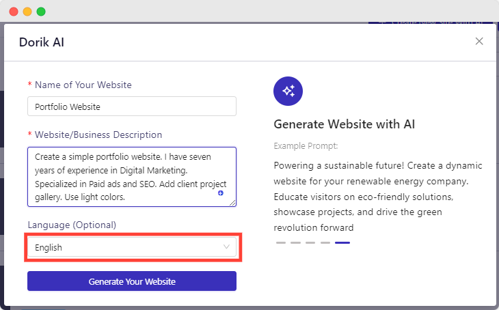Click the 'Website/Business Description' label
Viewport: 499px width, 310px height.
[x=98, y=135]
